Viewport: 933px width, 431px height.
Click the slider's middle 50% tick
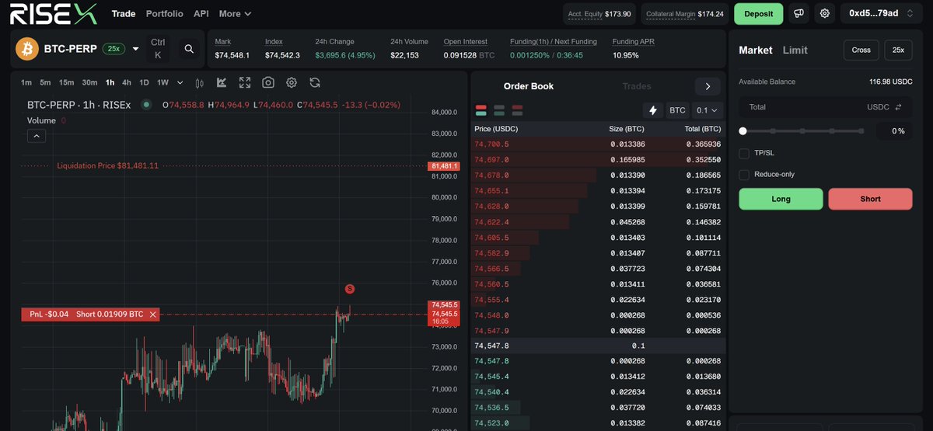click(803, 131)
